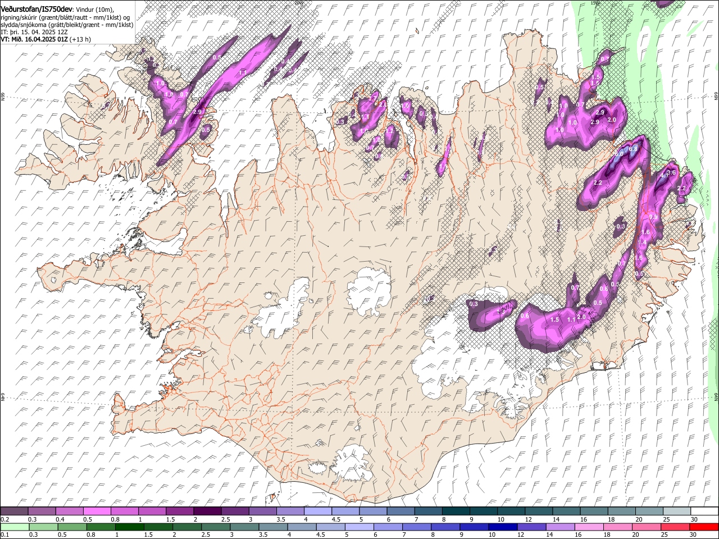Viewport: 719px width, 539px height.
Task: Click the 'IT: þri. 15. 04. 2025 12Z' line
Action: (x=35, y=32)
